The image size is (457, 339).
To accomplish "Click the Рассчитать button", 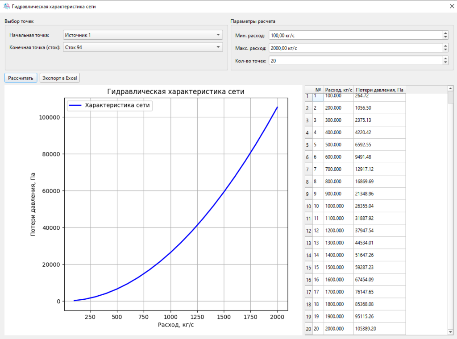I will click(21, 78).
